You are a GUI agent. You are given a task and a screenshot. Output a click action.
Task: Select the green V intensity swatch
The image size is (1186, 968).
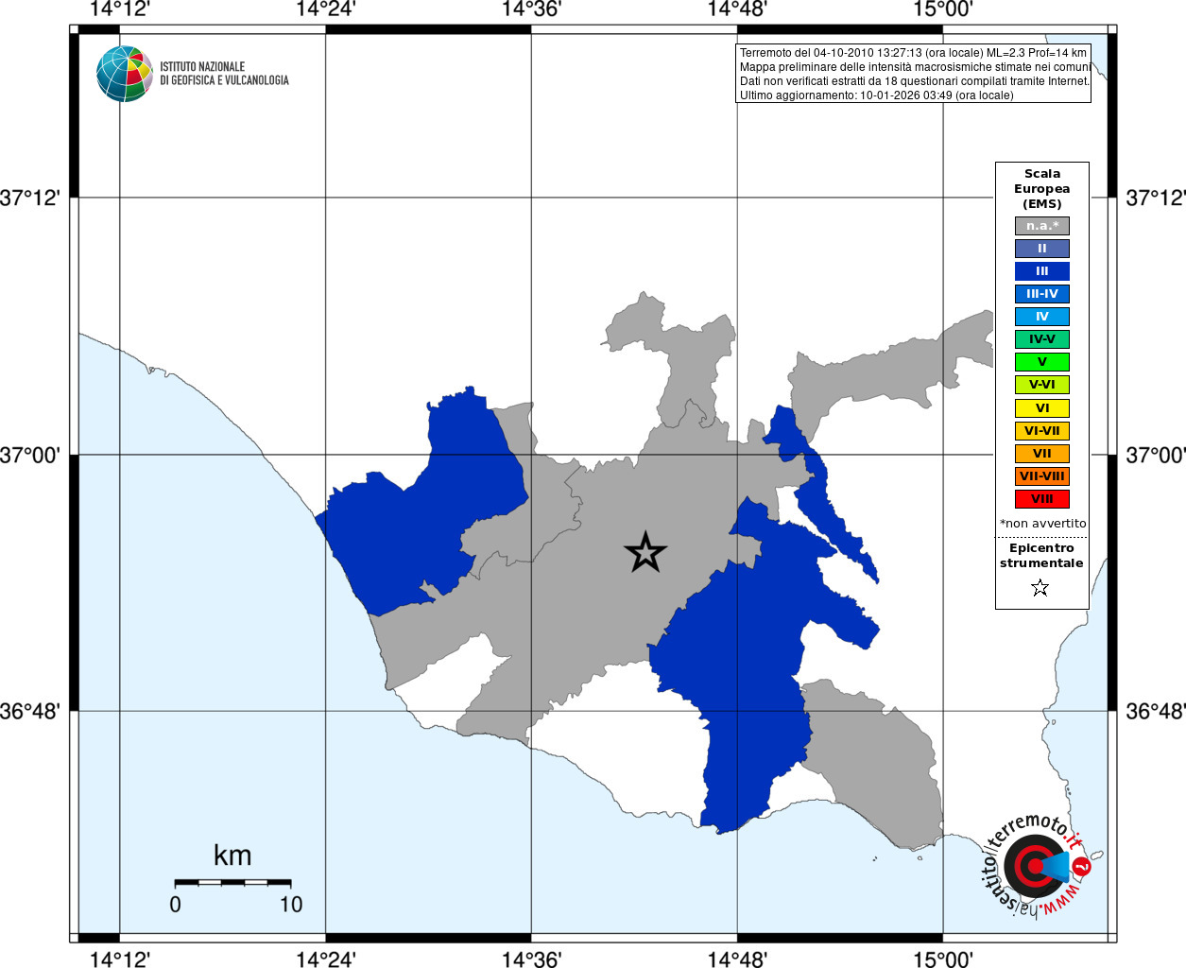tap(1042, 362)
